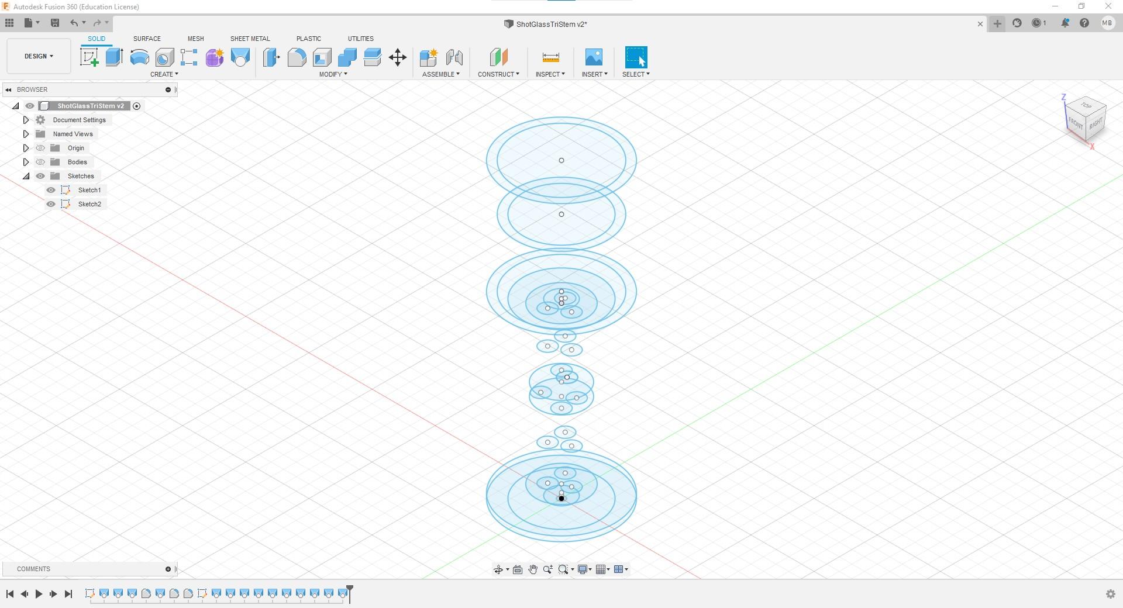Select the Press Pull tool
1123x608 pixels.
click(x=271, y=57)
